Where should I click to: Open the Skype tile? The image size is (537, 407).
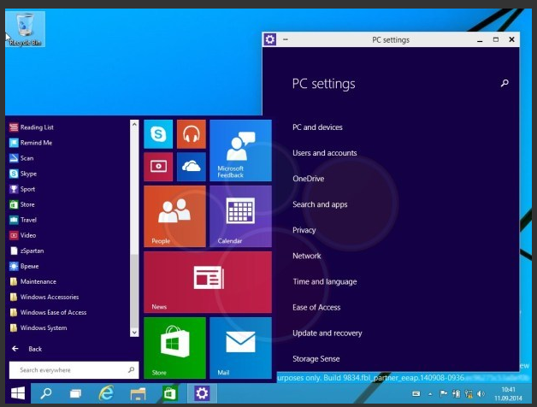[158, 134]
